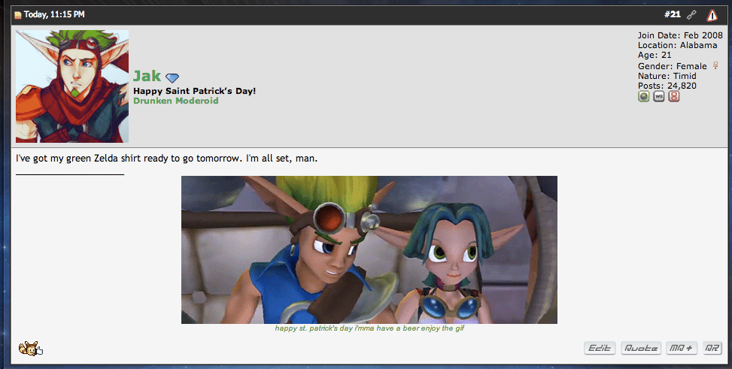Image resolution: width=732 pixels, height=369 pixels.
Task: Click the post status icon beside the date
Action: (18, 15)
